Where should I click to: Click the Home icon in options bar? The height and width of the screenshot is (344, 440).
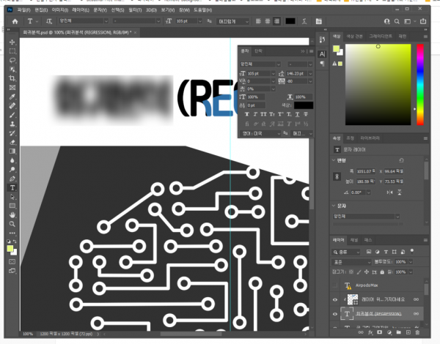15,21
